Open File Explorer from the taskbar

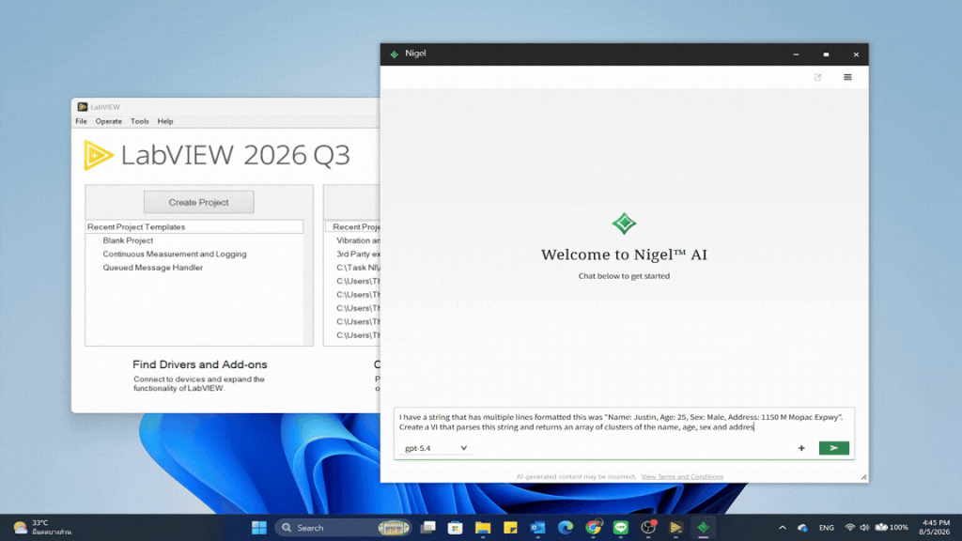(x=483, y=528)
